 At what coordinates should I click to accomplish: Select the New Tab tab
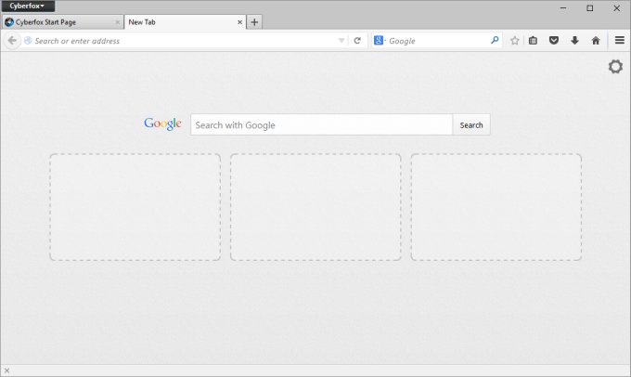[x=185, y=22]
